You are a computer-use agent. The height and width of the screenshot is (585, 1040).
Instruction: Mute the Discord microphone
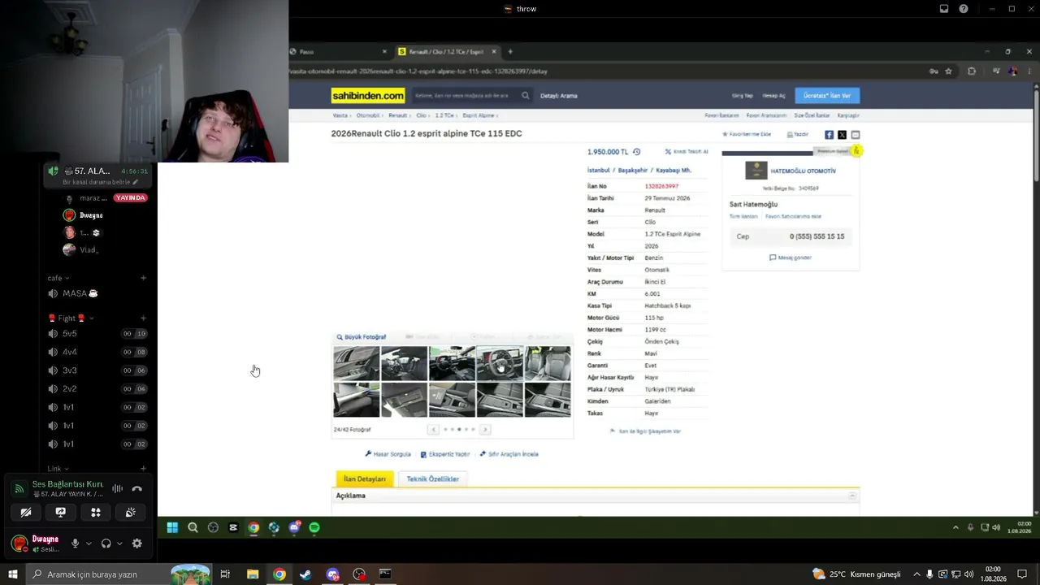click(x=75, y=544)
